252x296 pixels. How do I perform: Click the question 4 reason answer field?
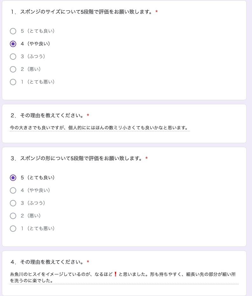124,277
